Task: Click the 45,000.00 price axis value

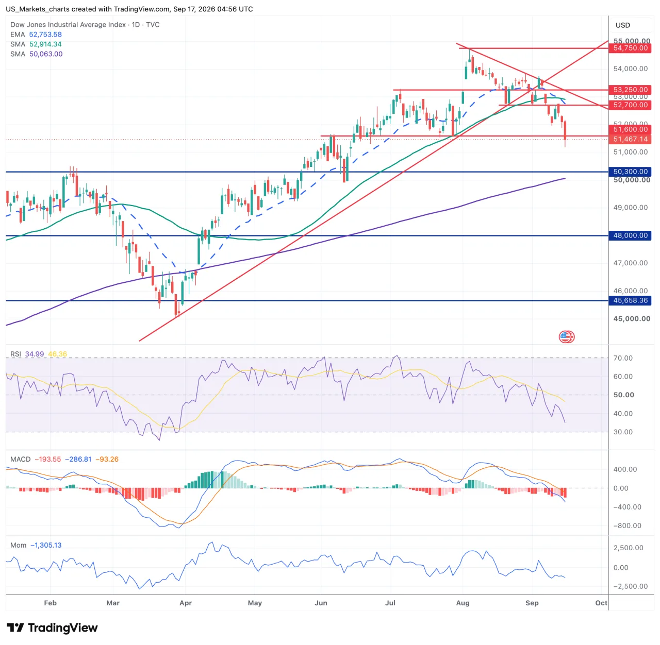Action: coord(632,319)
